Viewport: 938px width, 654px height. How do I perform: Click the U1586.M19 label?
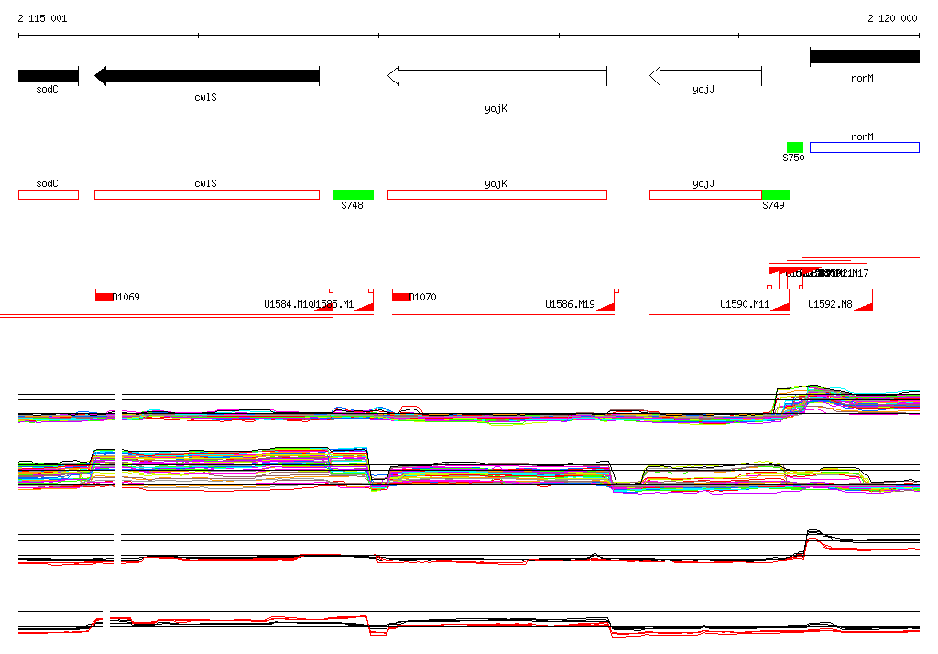[570, 305]
